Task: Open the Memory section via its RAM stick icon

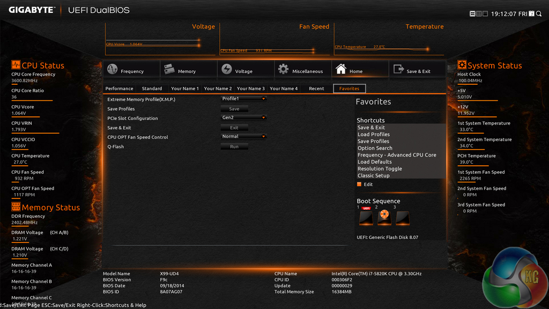Action: pyautogui.click(x=169, y=69)
